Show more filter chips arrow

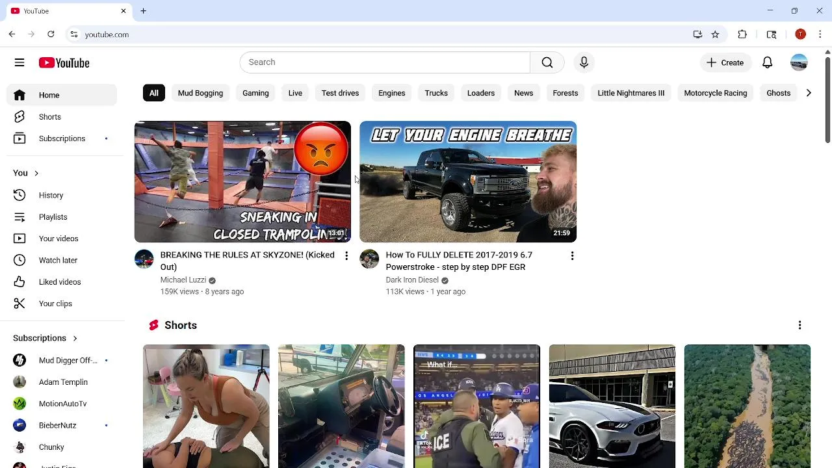[809, 93]
